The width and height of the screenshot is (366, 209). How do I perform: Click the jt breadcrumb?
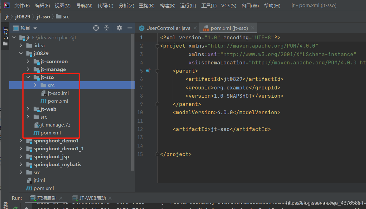pyautogui.click(x=7, y=17)
